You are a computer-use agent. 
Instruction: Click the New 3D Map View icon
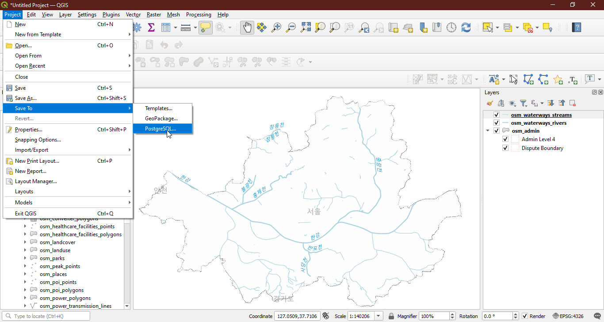pyautogui.click(x=408, y=27)
